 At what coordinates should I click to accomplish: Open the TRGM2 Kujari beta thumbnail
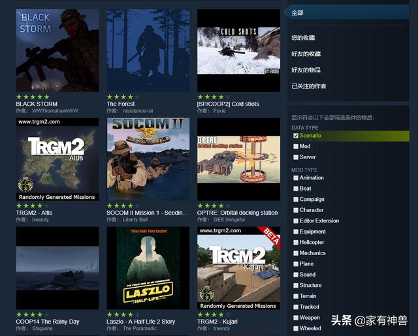238,268
